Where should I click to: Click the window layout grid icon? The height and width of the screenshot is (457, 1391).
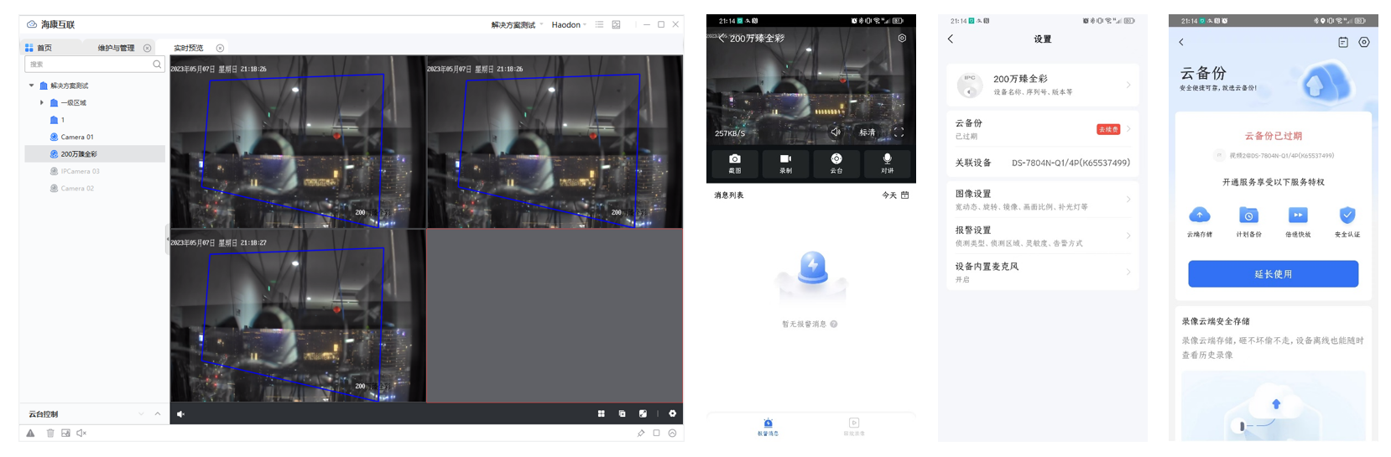click(601, 413)
